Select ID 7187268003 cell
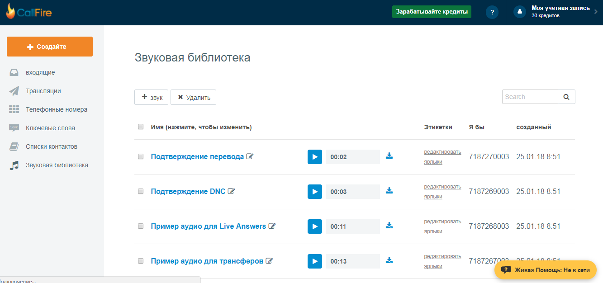603x283 pixels. (489, 226)
